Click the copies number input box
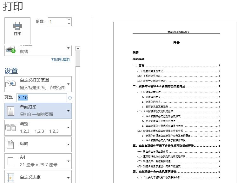 (57, 22)
